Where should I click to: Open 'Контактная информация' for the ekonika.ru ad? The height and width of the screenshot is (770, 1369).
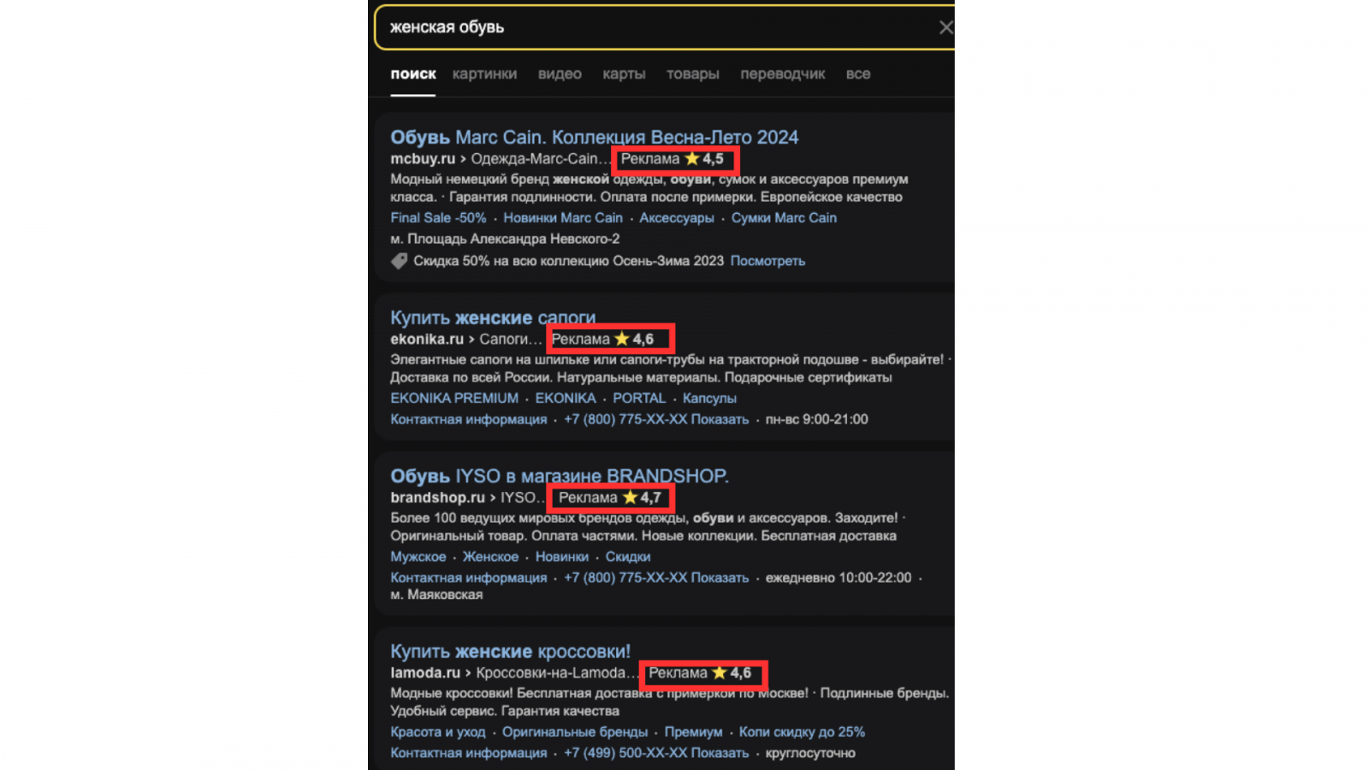469,419
